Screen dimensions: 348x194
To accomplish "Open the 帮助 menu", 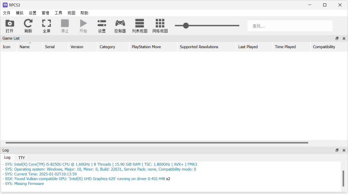I will [84, 13].
